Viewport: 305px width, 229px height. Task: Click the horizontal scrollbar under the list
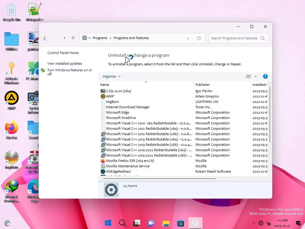coord(160,178)
